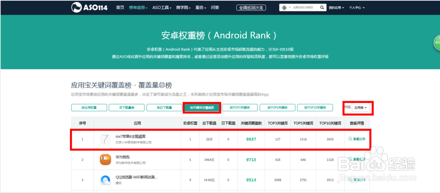The image size is (440, 193).
Task: Expand the 服务 menu
Action: point(201,7)
